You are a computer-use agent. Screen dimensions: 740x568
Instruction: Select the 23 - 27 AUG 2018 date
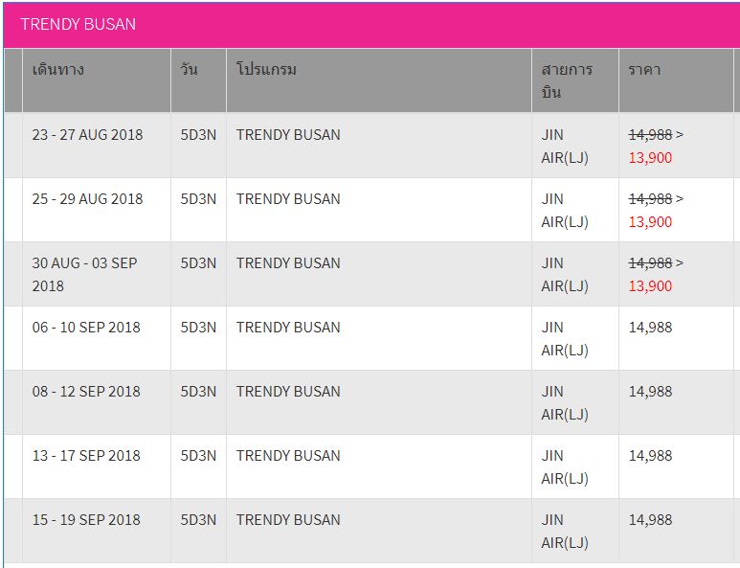(x=87, y=135)
